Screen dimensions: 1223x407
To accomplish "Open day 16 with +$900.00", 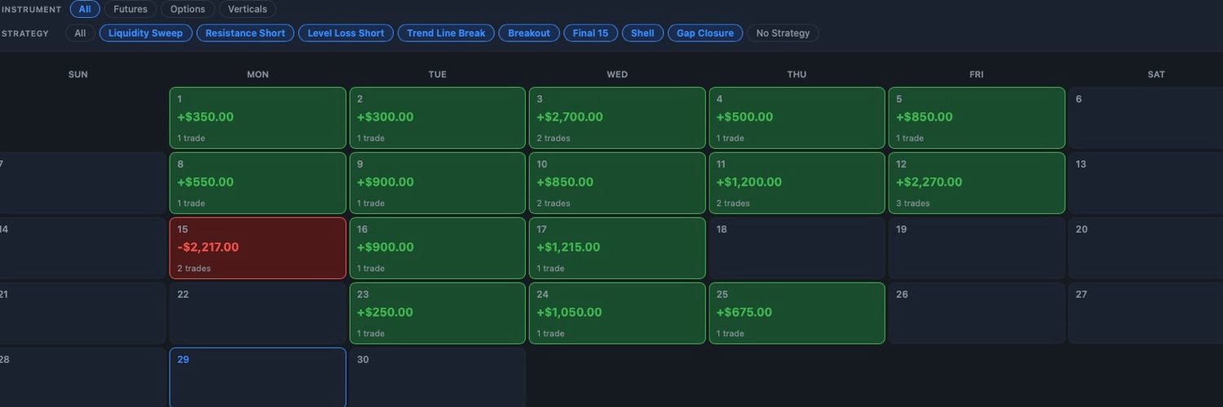I will [437, 248].
